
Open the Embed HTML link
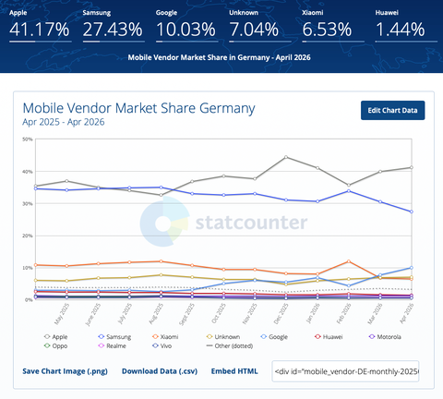tap(234, 371)
